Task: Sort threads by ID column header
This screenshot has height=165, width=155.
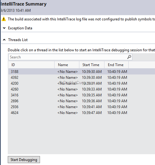Action: click(x=31, y=65)
